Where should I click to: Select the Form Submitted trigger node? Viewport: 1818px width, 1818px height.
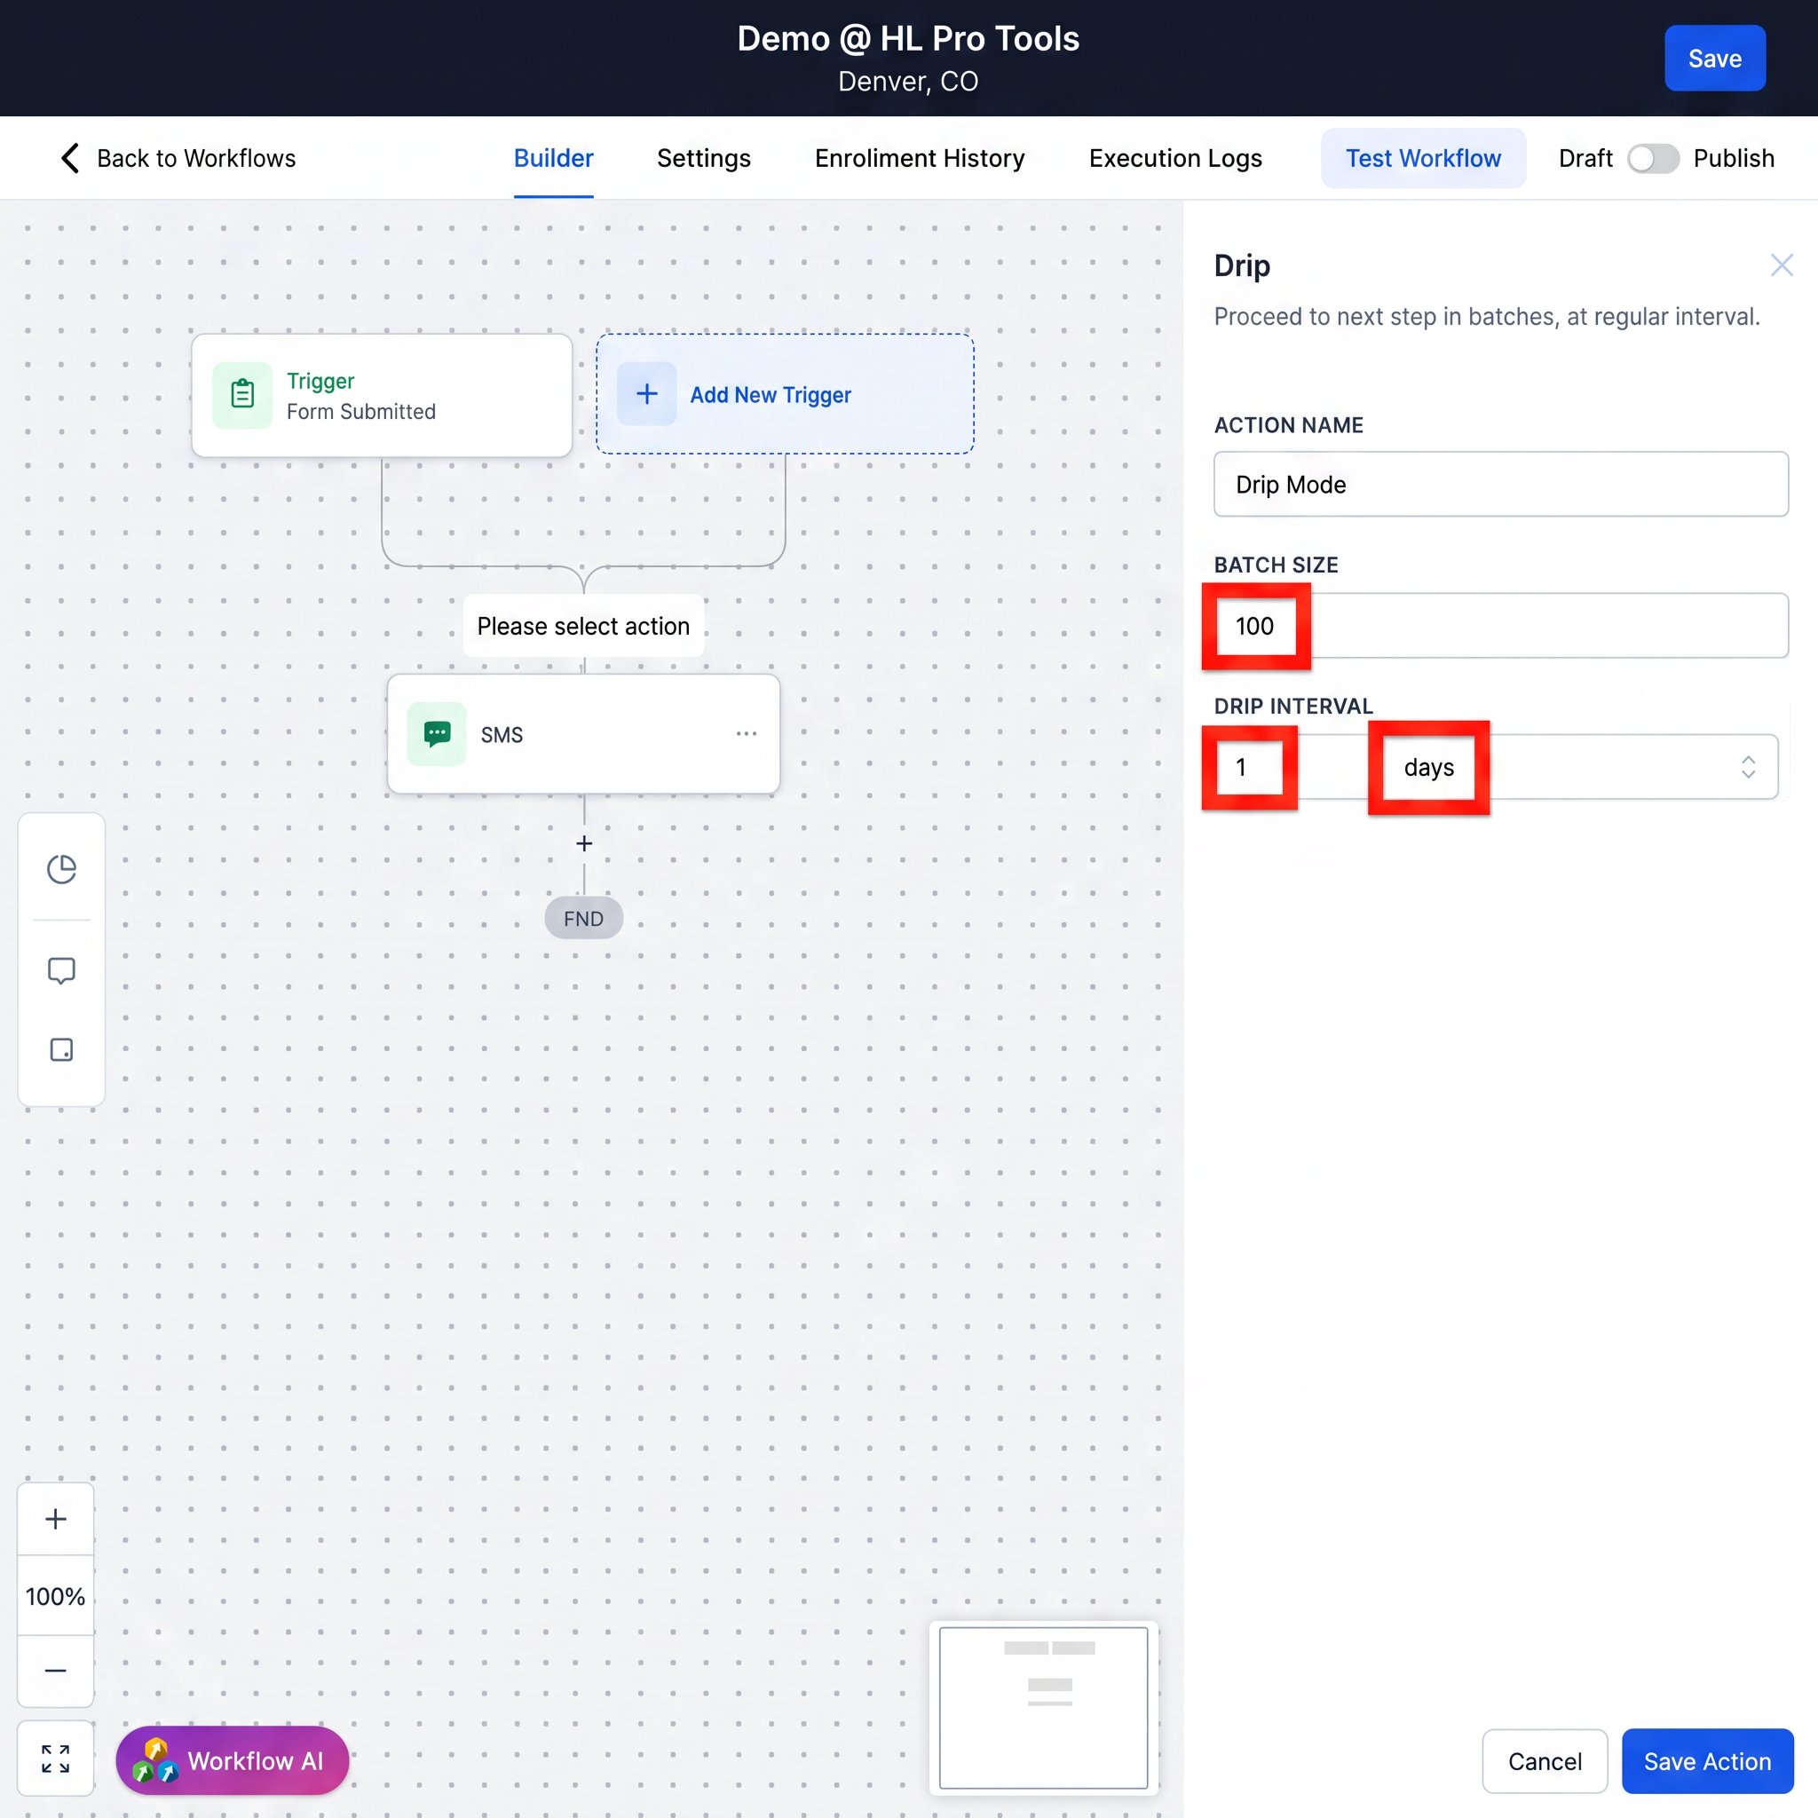point(382,395)
